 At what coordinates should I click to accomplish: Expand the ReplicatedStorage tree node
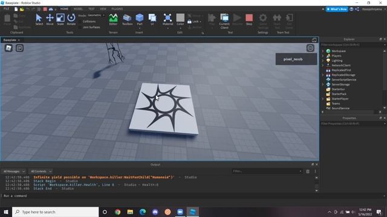[x=323, y=75]
